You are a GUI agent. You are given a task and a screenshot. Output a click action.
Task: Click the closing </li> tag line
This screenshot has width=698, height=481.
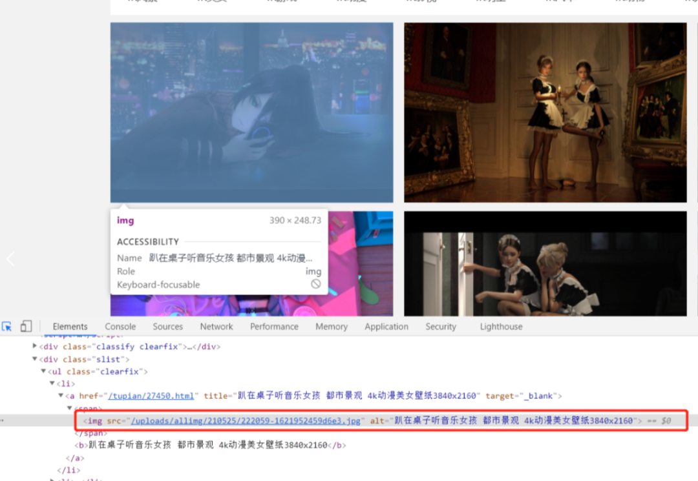tap(69, 470)
